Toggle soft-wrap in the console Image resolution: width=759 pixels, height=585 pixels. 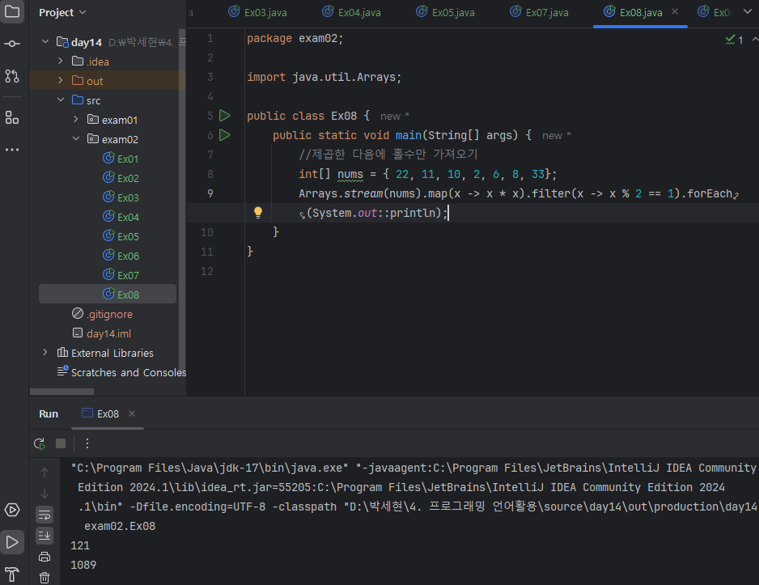point(45,515)
